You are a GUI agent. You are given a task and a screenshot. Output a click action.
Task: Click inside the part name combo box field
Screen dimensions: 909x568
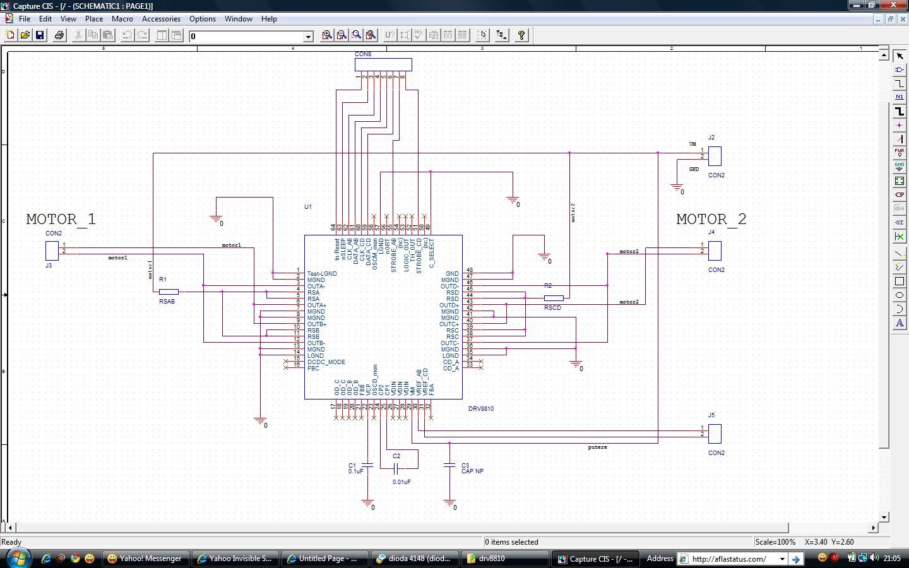[x=246, y=37]
